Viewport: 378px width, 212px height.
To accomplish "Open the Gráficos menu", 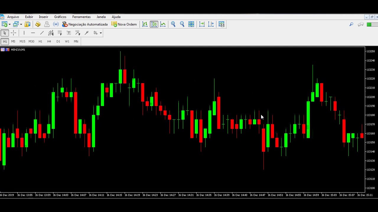I will pos(60,17).
